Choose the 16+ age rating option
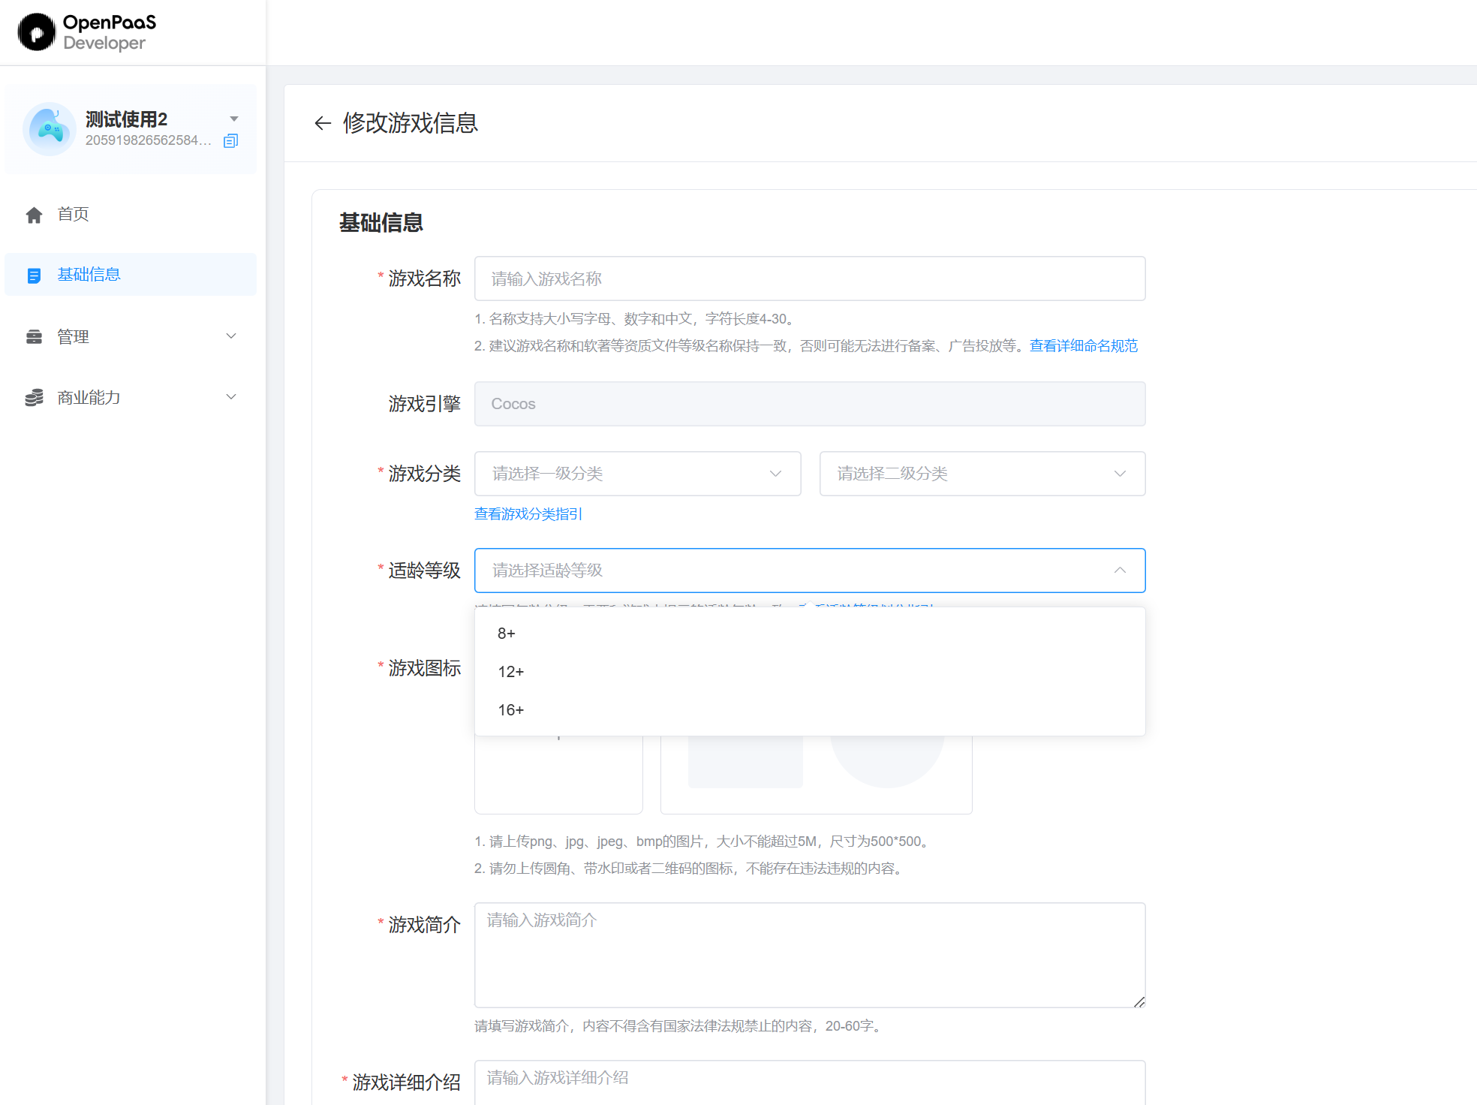 810,710
